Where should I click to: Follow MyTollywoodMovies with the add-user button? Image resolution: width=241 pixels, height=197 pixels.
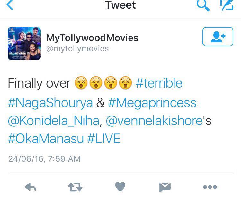(x=218, y=37)
